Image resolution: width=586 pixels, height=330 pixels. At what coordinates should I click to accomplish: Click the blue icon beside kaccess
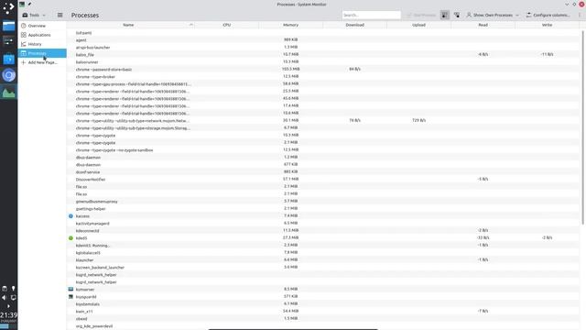point(71,216)
